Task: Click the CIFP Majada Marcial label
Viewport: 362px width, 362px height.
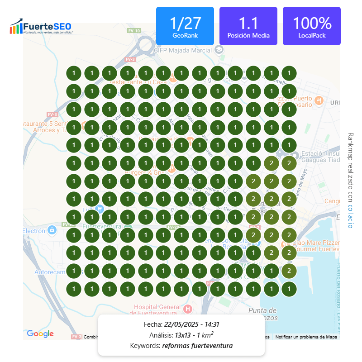Action: [x=183, y=50]
